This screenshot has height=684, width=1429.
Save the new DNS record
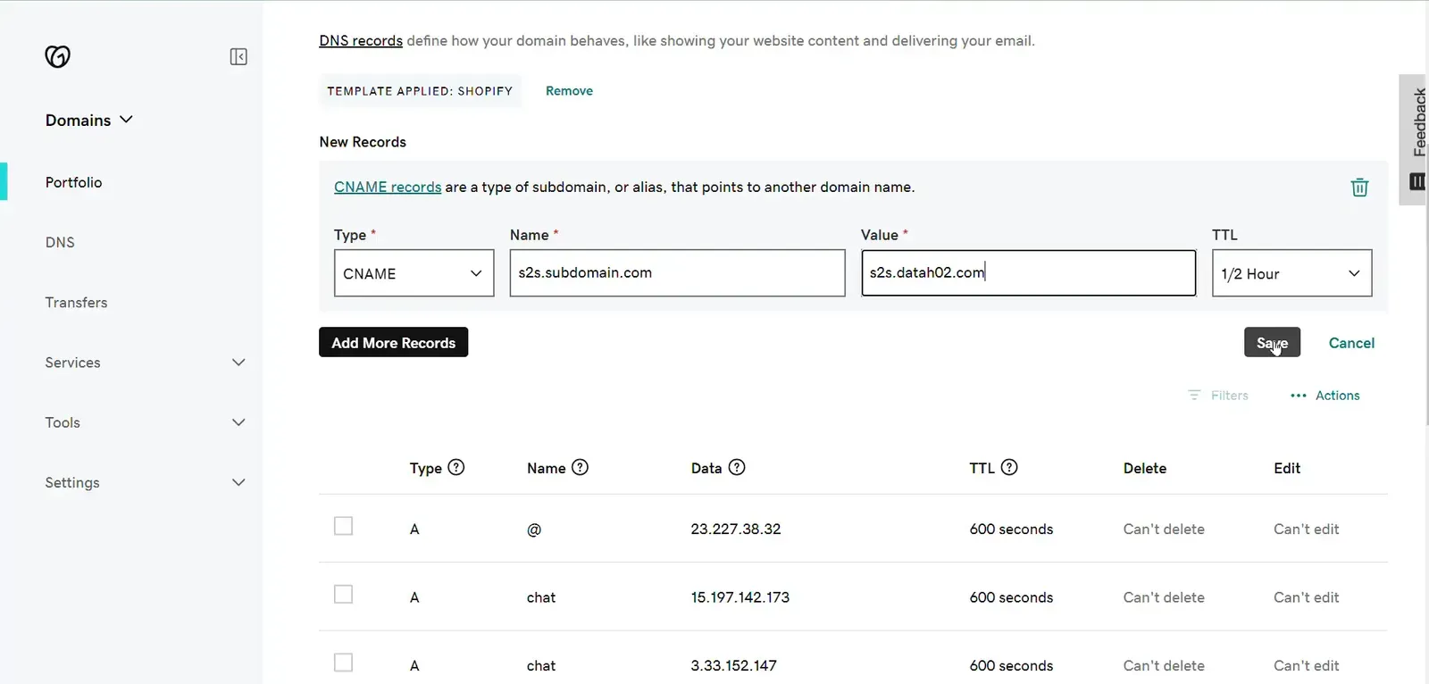tap(1272, 343)
